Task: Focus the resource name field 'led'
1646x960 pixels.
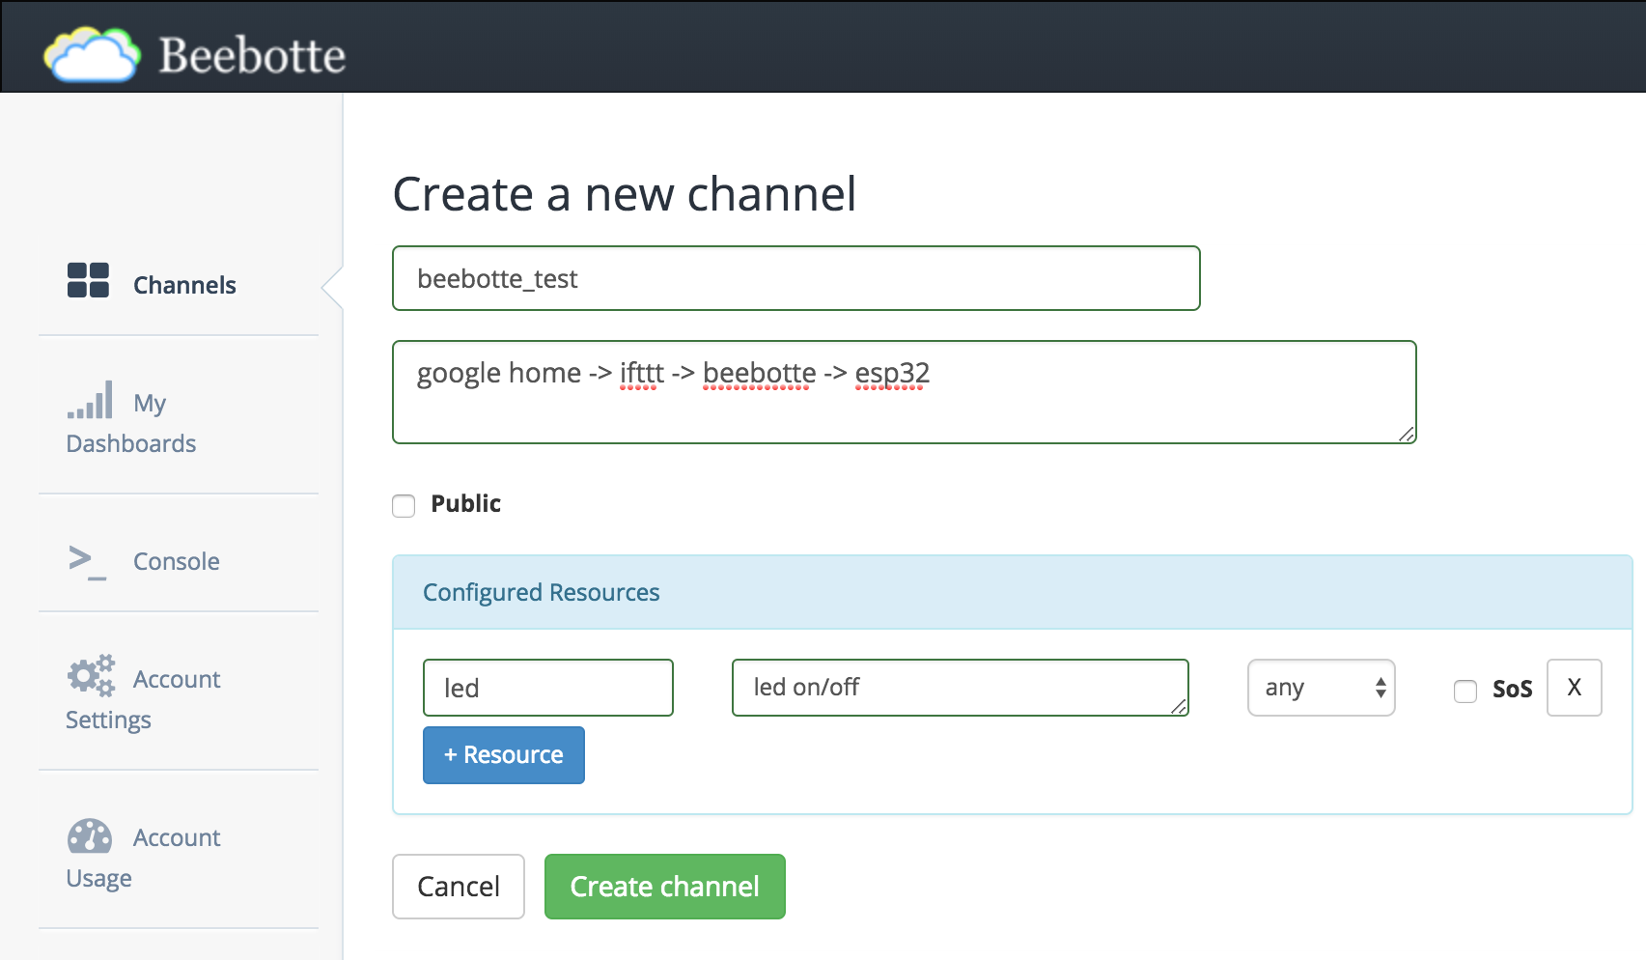Action: (548, 688)
